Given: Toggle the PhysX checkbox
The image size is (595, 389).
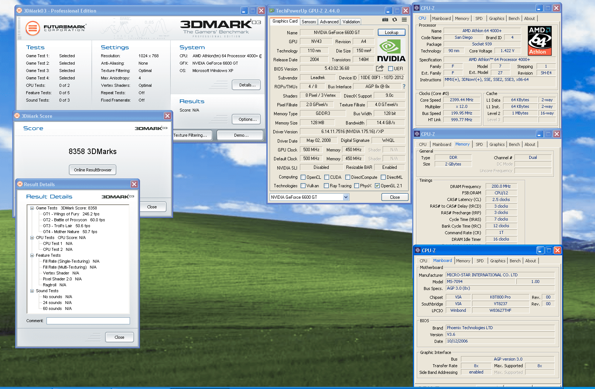Looking at the screenshot, I should [356, 186].
